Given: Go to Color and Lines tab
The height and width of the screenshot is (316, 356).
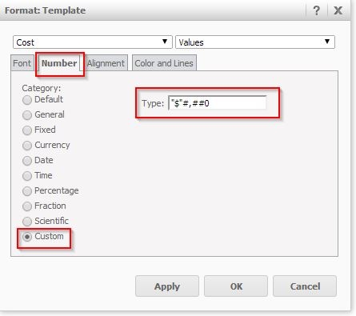Looking at the screenshot, I should (164, 63).
